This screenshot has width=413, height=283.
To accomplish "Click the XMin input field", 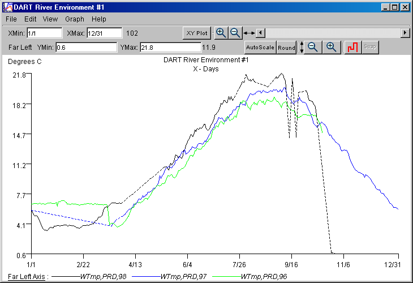I will (44, 33).
